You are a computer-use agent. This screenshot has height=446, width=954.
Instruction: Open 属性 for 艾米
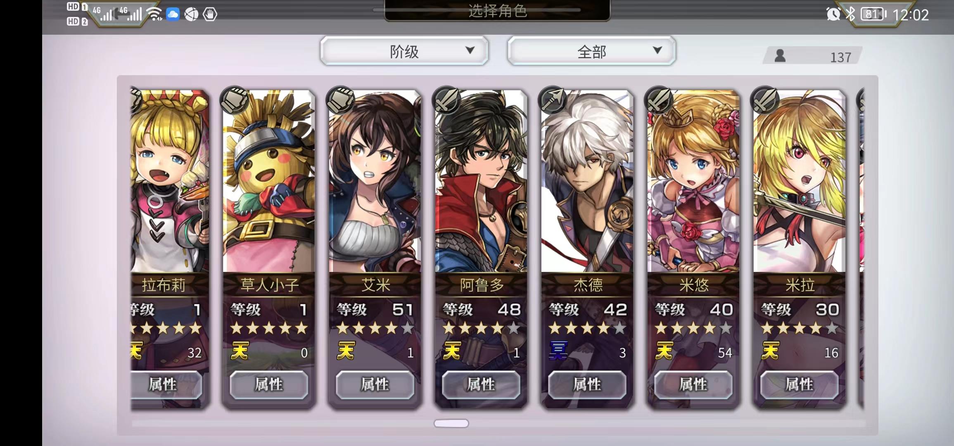375,384
